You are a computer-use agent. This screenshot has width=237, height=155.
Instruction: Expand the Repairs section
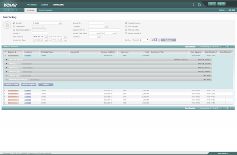6,68
